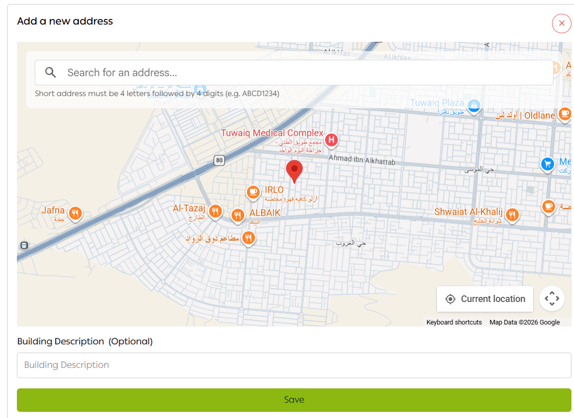The image size is (574, 418).
Task: Focus the Search for an address field
Action: pos(307,73)
